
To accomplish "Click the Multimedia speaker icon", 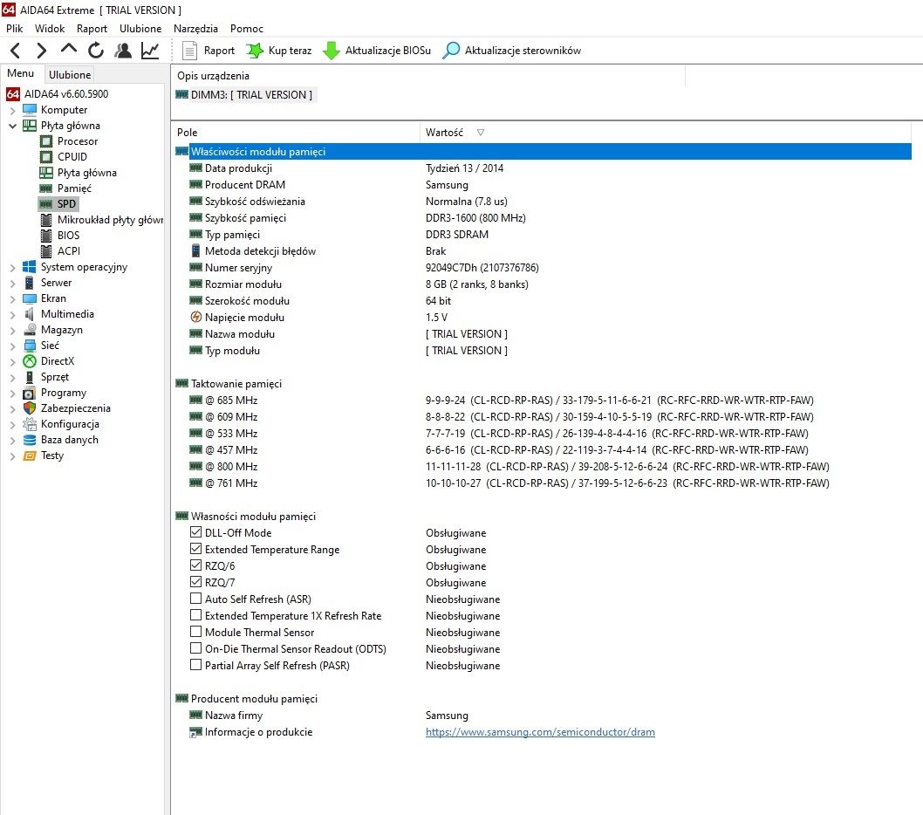I will click(x=30, y=314).
